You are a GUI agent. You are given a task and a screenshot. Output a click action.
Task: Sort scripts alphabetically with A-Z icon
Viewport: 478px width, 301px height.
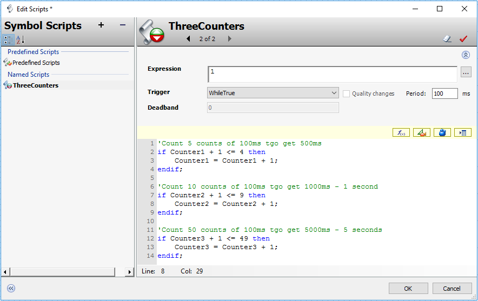pos(20,39)
